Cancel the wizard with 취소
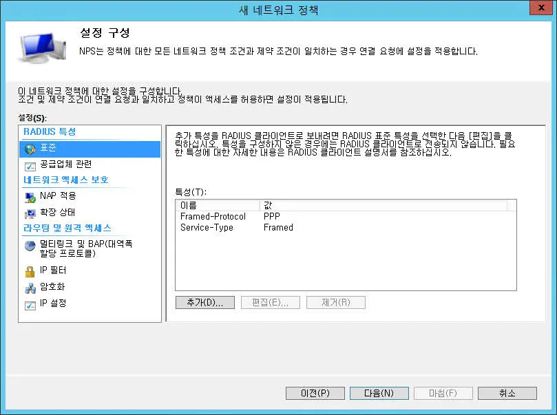Image resolution: width=557 pixels, height=415 pixels. [x=507, y=393]
